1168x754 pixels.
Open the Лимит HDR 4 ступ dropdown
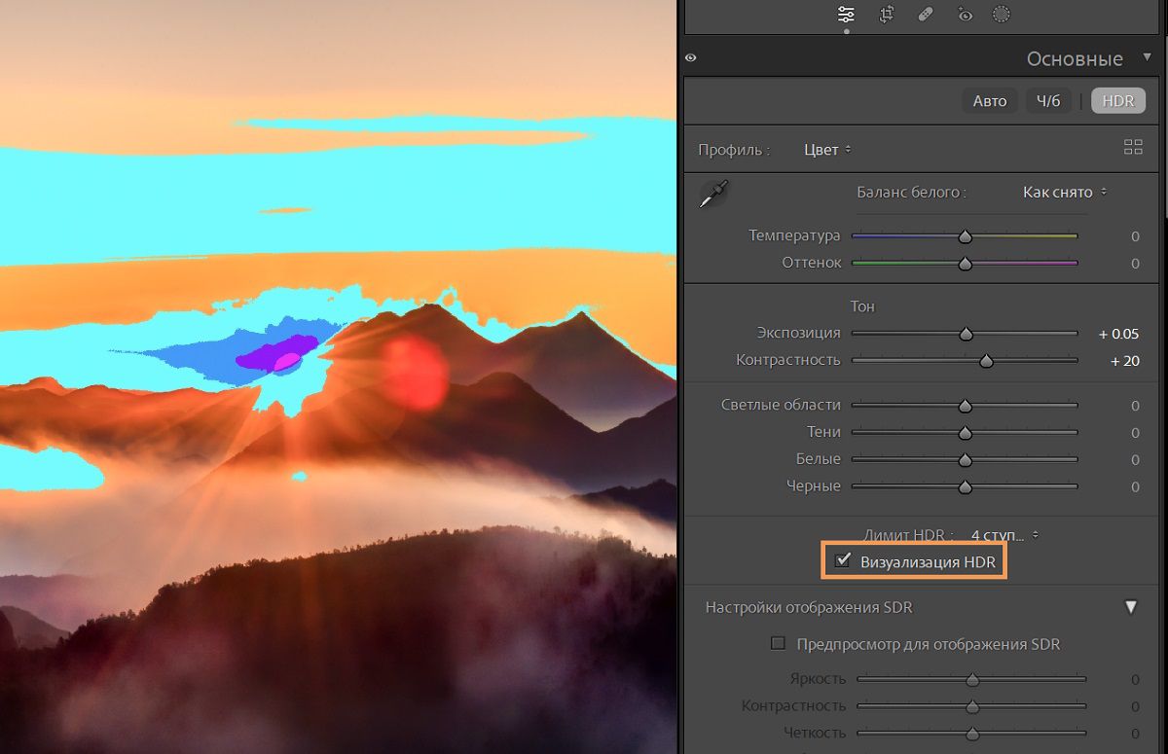coord(1004,535)
